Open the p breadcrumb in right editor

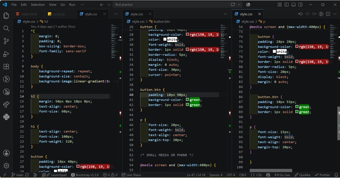(x=262, y=21)
